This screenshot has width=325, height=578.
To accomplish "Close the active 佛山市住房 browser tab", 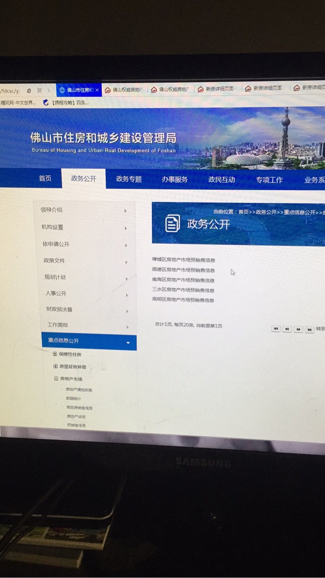I will 97,90.
